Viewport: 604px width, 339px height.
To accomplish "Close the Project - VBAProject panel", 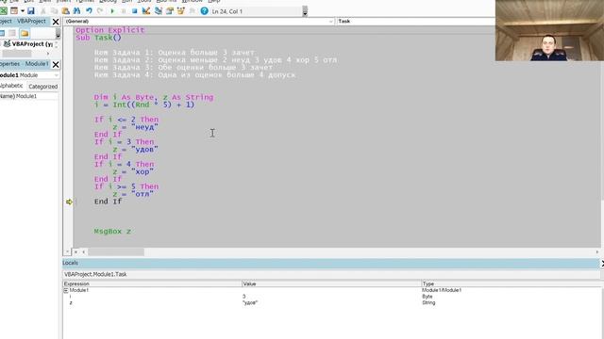I will [56, 22].
